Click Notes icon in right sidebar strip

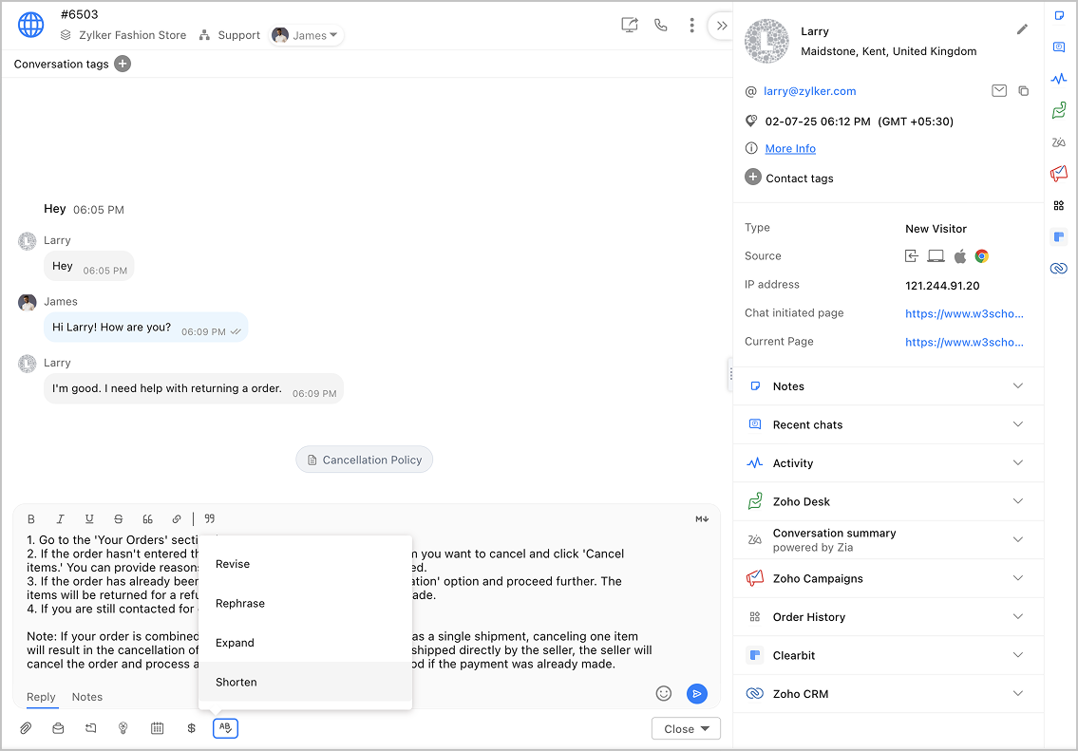[1059, 16]
